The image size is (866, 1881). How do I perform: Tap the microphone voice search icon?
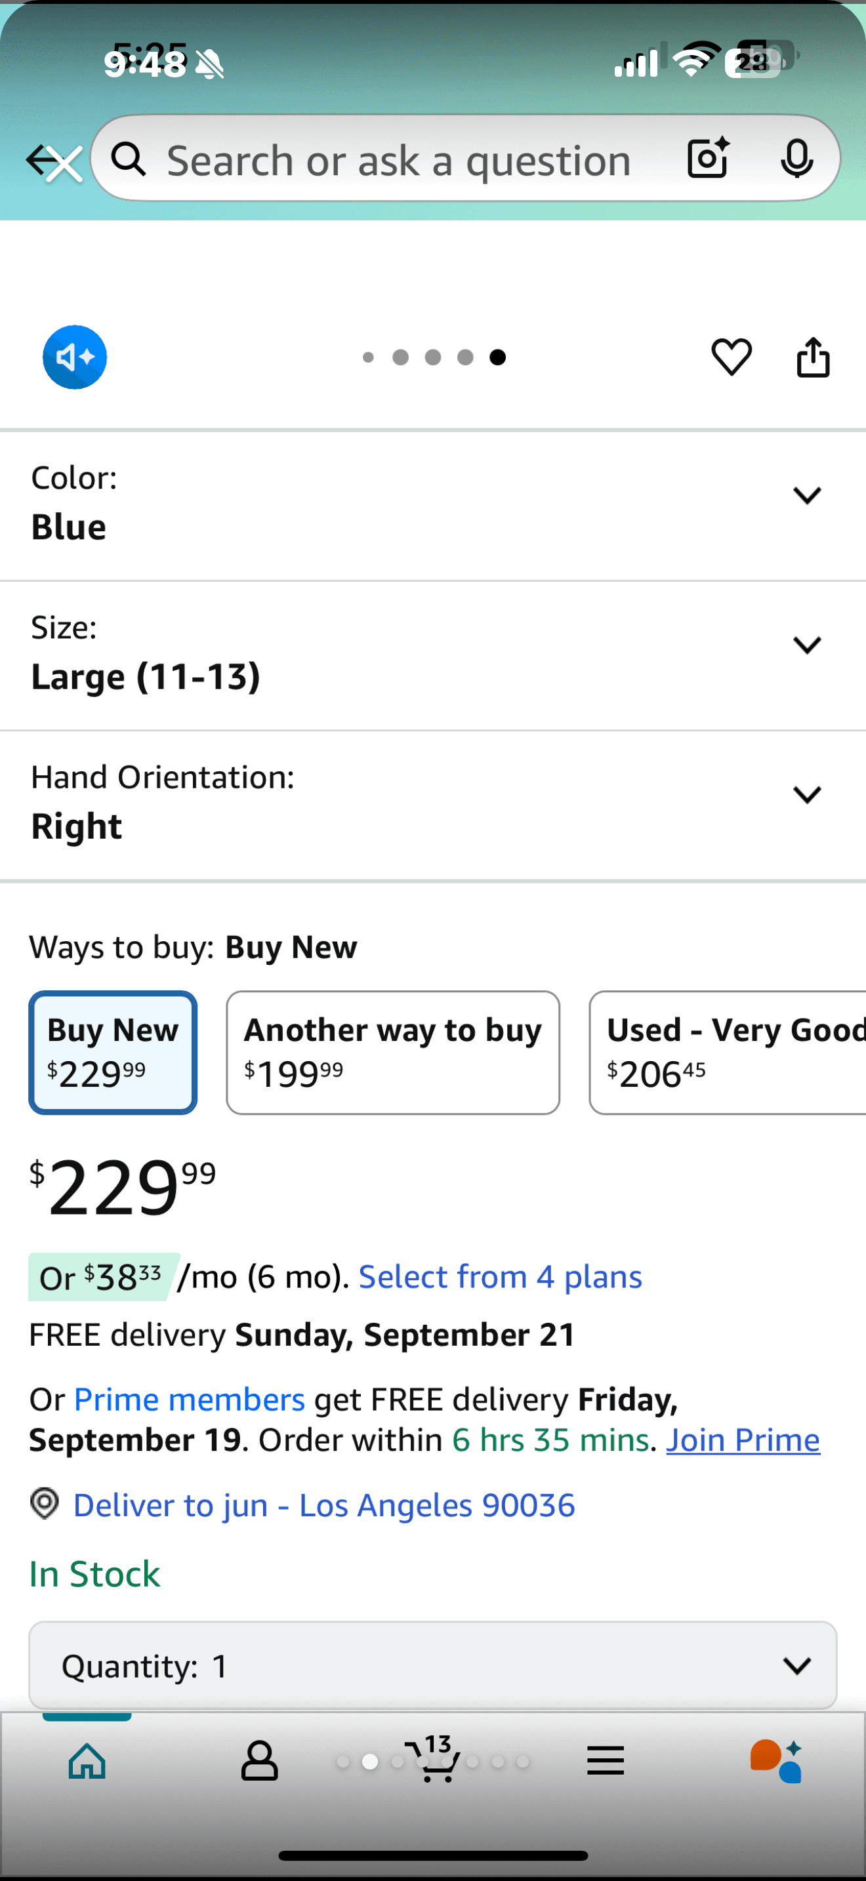796,157
